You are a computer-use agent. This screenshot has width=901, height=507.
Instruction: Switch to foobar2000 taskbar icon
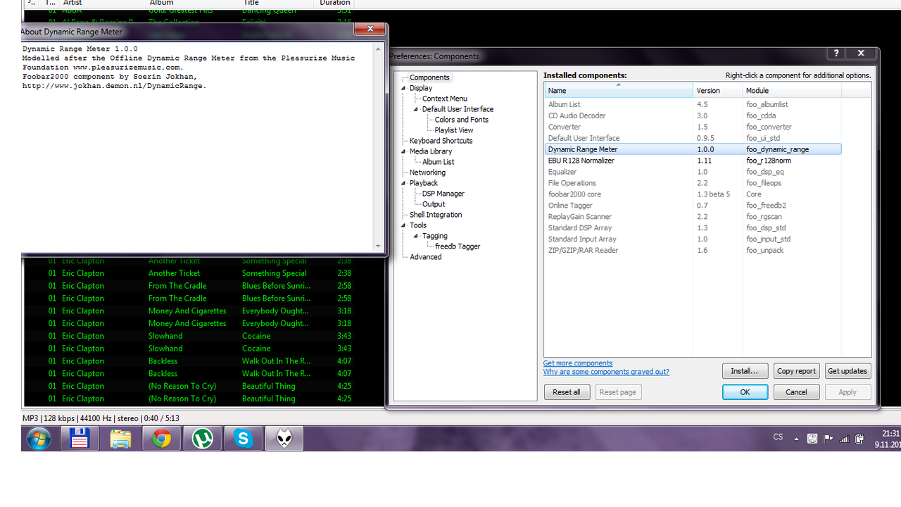pyautogui.click(x=284, y=439)
